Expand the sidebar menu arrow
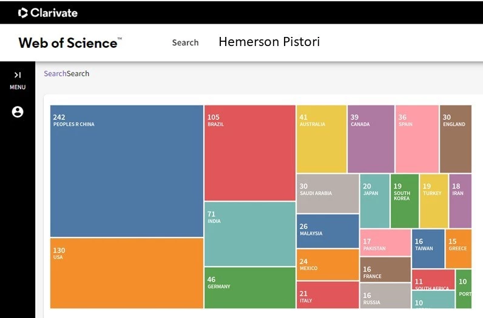Screen dimensions: 483x318 [x=18, y=75]
